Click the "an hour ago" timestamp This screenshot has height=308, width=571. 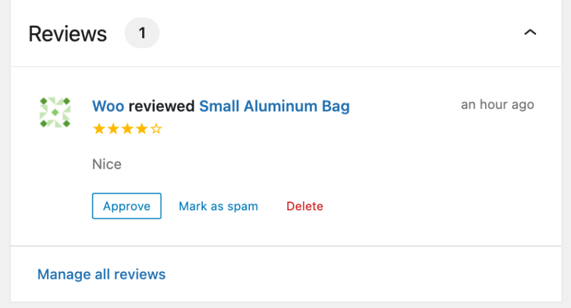click(497, 104)
